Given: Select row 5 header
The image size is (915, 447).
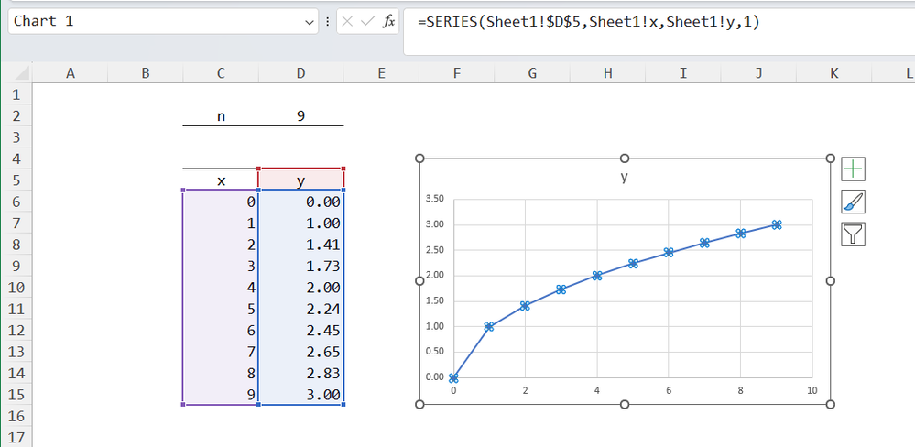Looking at the screenshot, I should (x=16, y=180).
